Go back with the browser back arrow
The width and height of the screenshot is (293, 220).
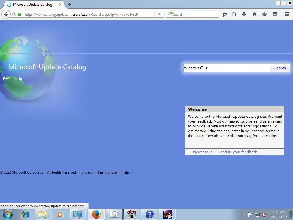6,14
